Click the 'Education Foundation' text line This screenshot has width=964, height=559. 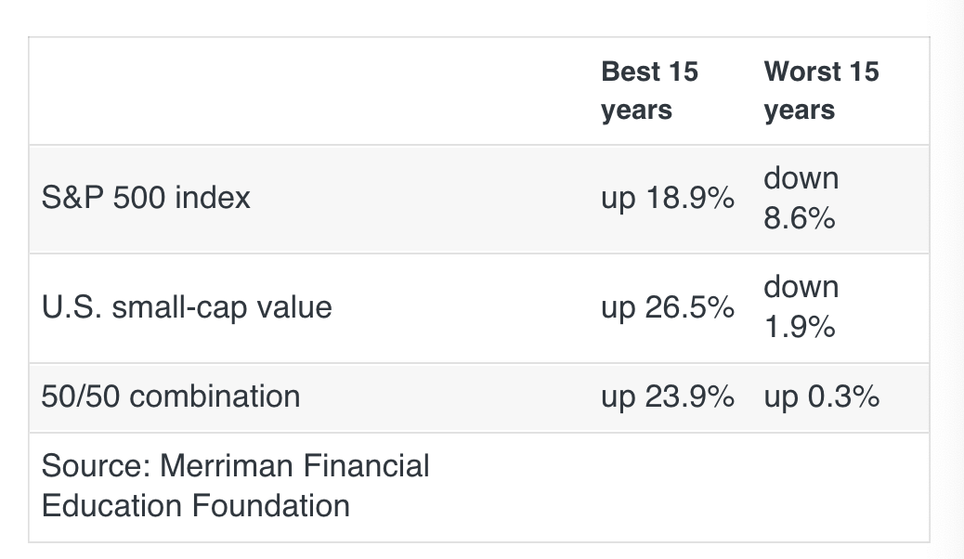click(196, 505)
